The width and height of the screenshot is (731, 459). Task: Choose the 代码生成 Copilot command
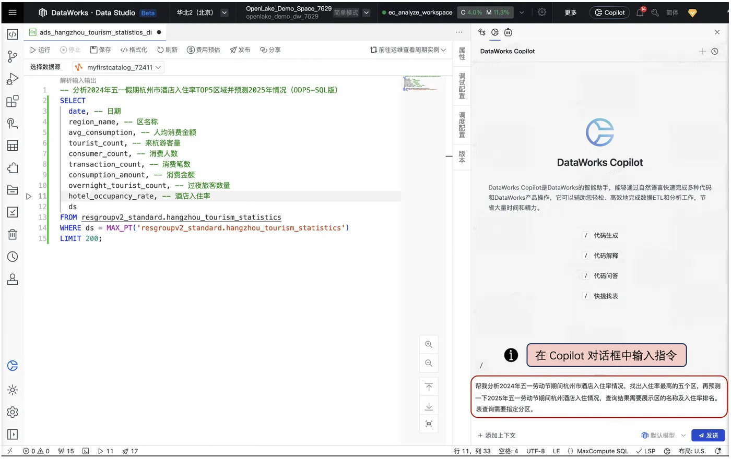point(600,236)
